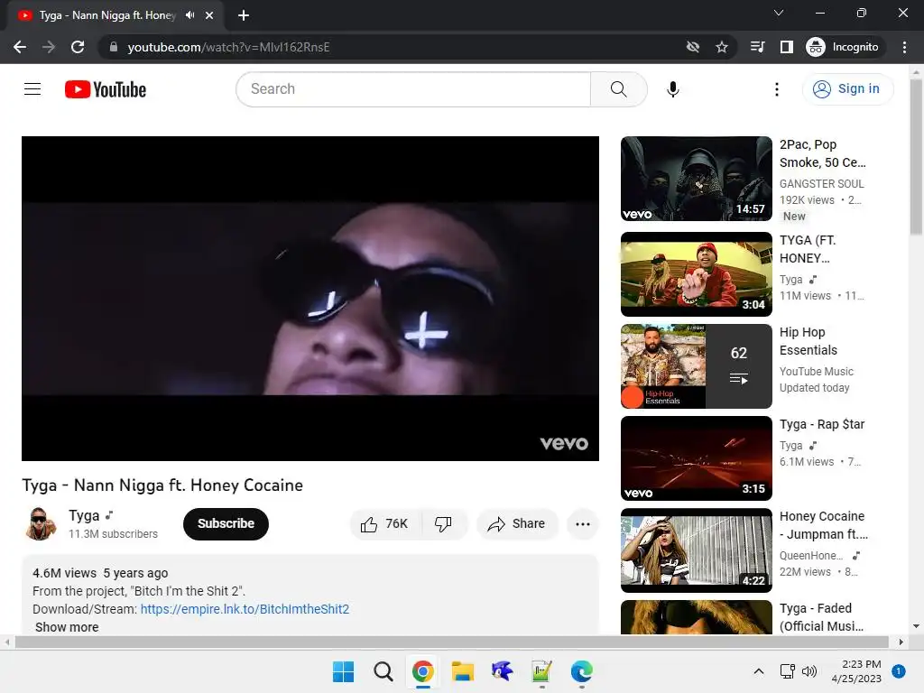The image size is (924, 693).
Task: Open Chrome tab search dropdown arrow
Action: click(x=779, y=13)
